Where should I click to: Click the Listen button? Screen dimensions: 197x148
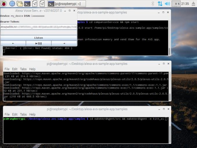[x=39, y=38]
